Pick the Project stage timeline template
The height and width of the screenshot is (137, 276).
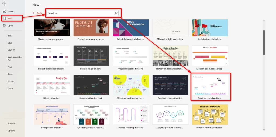point(91,56)
